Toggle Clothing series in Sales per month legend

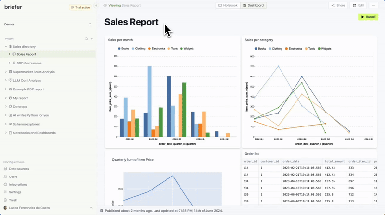point(139,49)
